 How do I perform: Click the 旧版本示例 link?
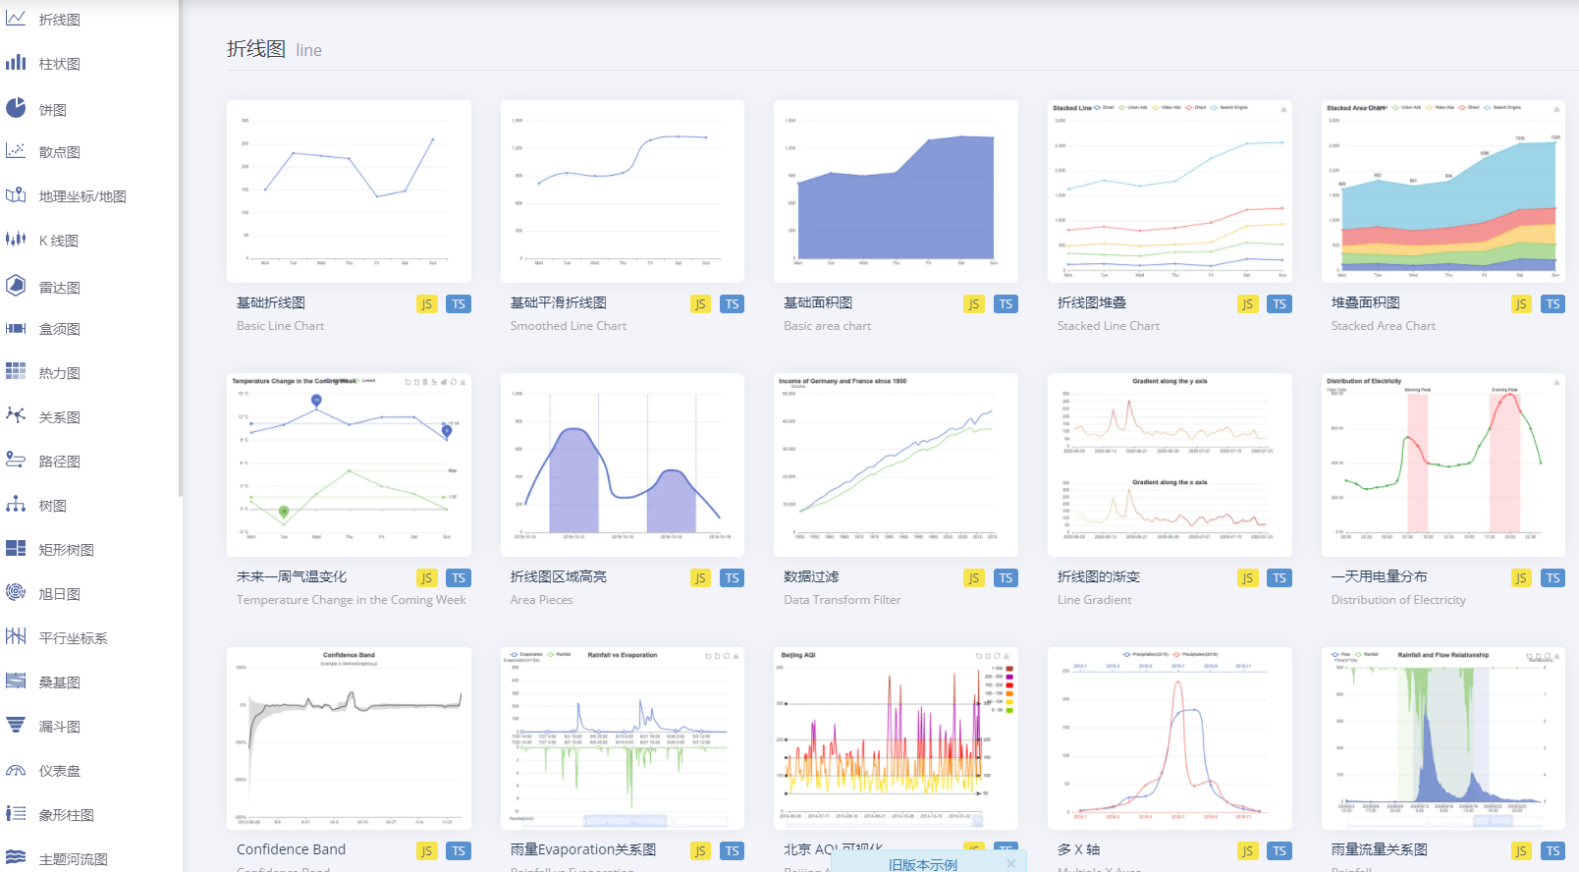[x=922, y=864]
